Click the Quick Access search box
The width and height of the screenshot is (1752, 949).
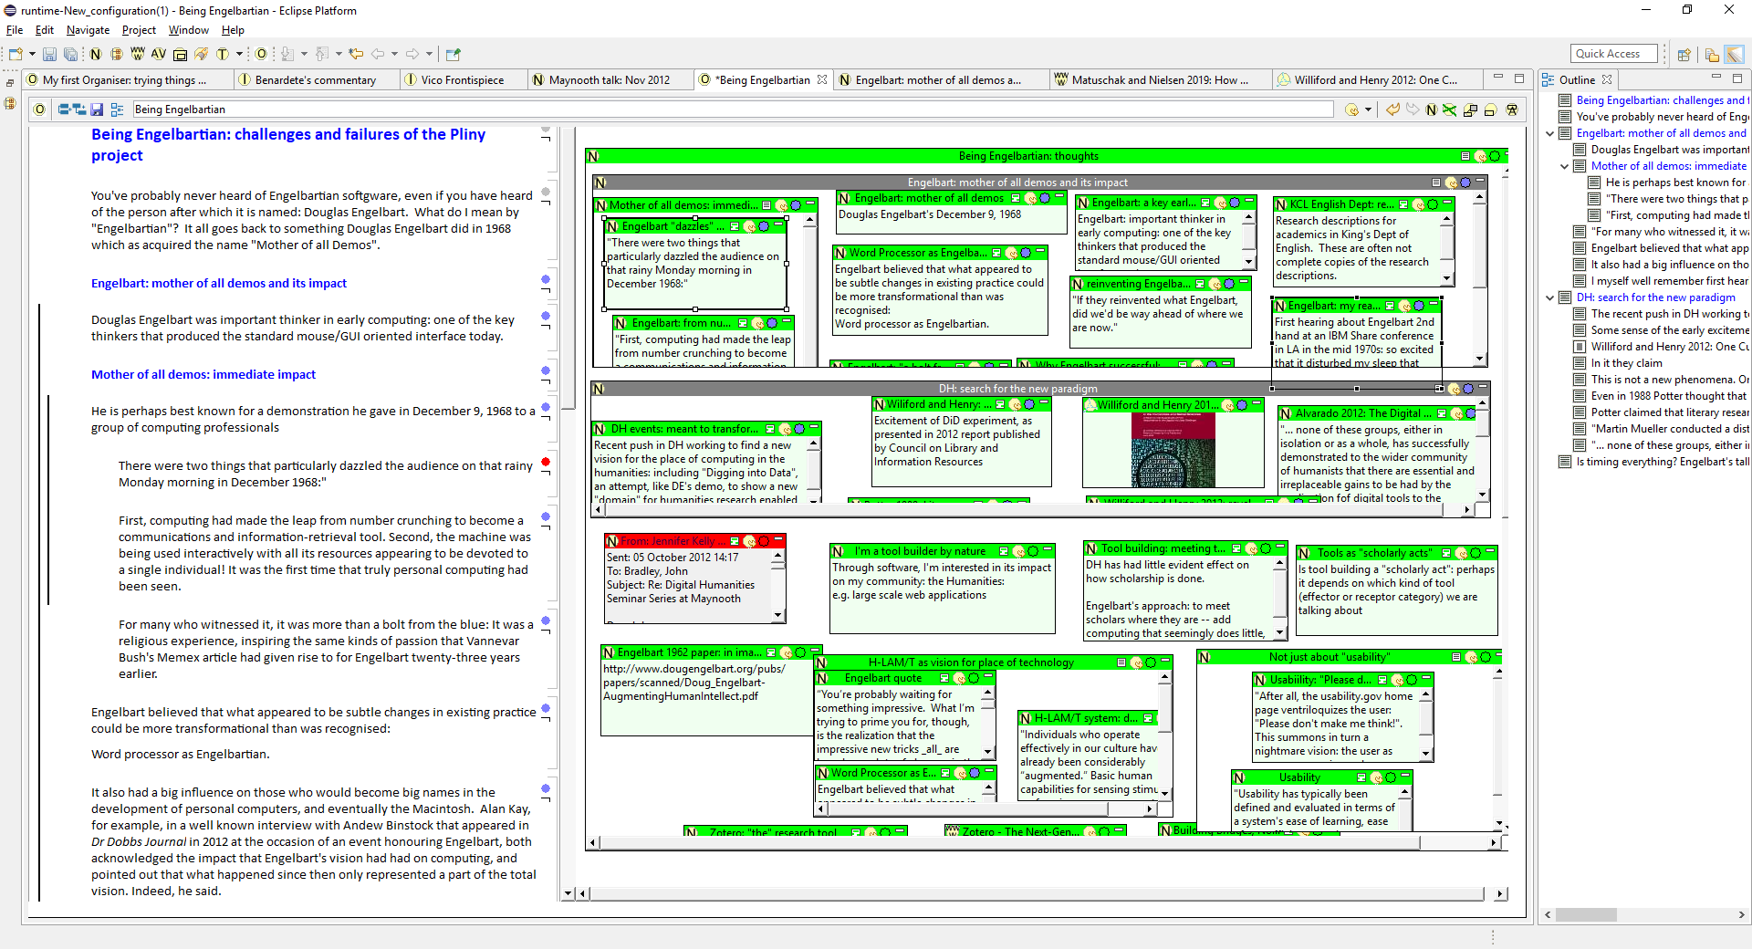1615,54
